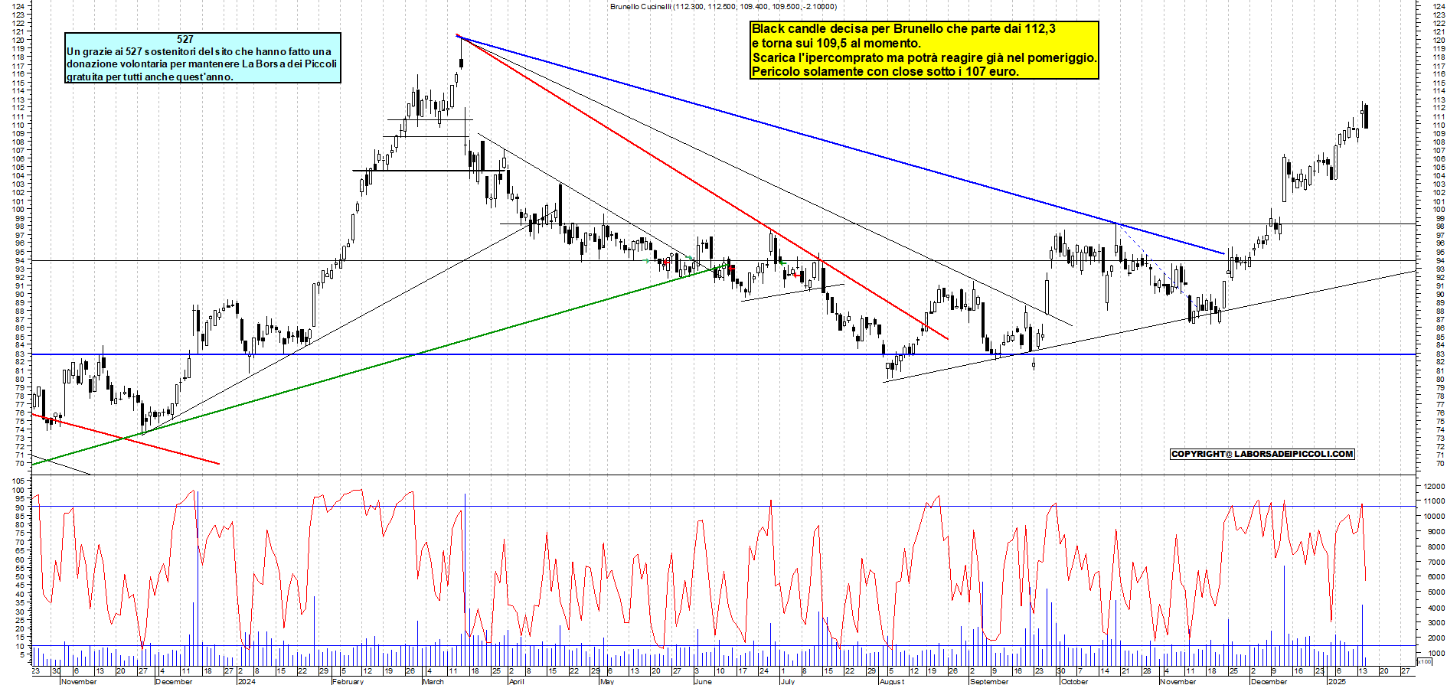Click the 'August' month label
Viewport: 1447px width, 685px height.
pyautogui.click(x=893, y=681)
